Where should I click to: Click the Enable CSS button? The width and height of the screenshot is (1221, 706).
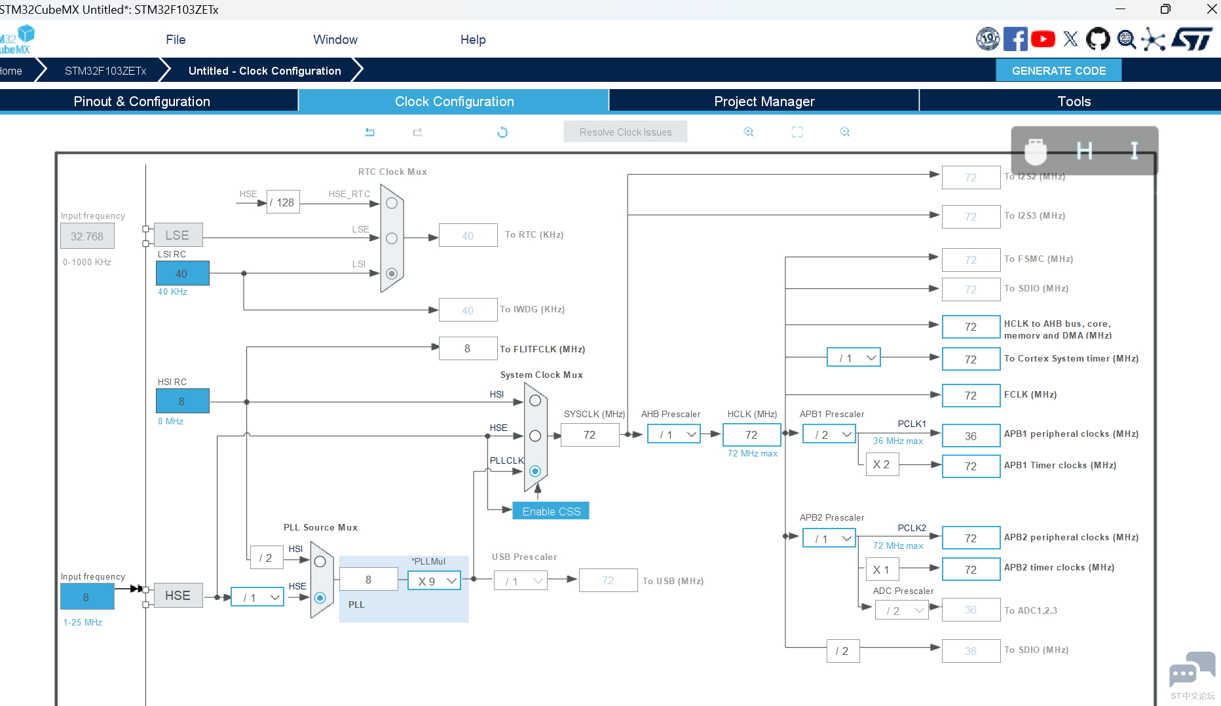pos(551,511)
